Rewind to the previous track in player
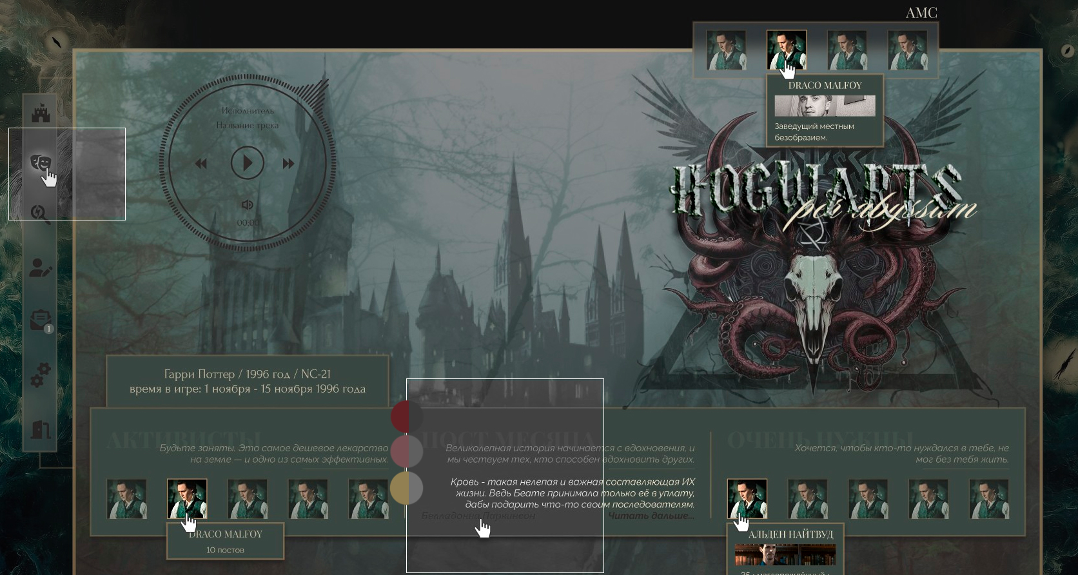The width and height of the screenshot is (1078, 575). coord(201,164)
